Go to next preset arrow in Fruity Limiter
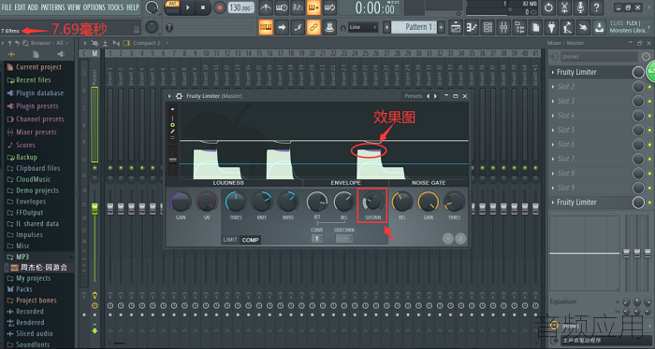Viewport: 655px width, 349px height. [436, 96]
